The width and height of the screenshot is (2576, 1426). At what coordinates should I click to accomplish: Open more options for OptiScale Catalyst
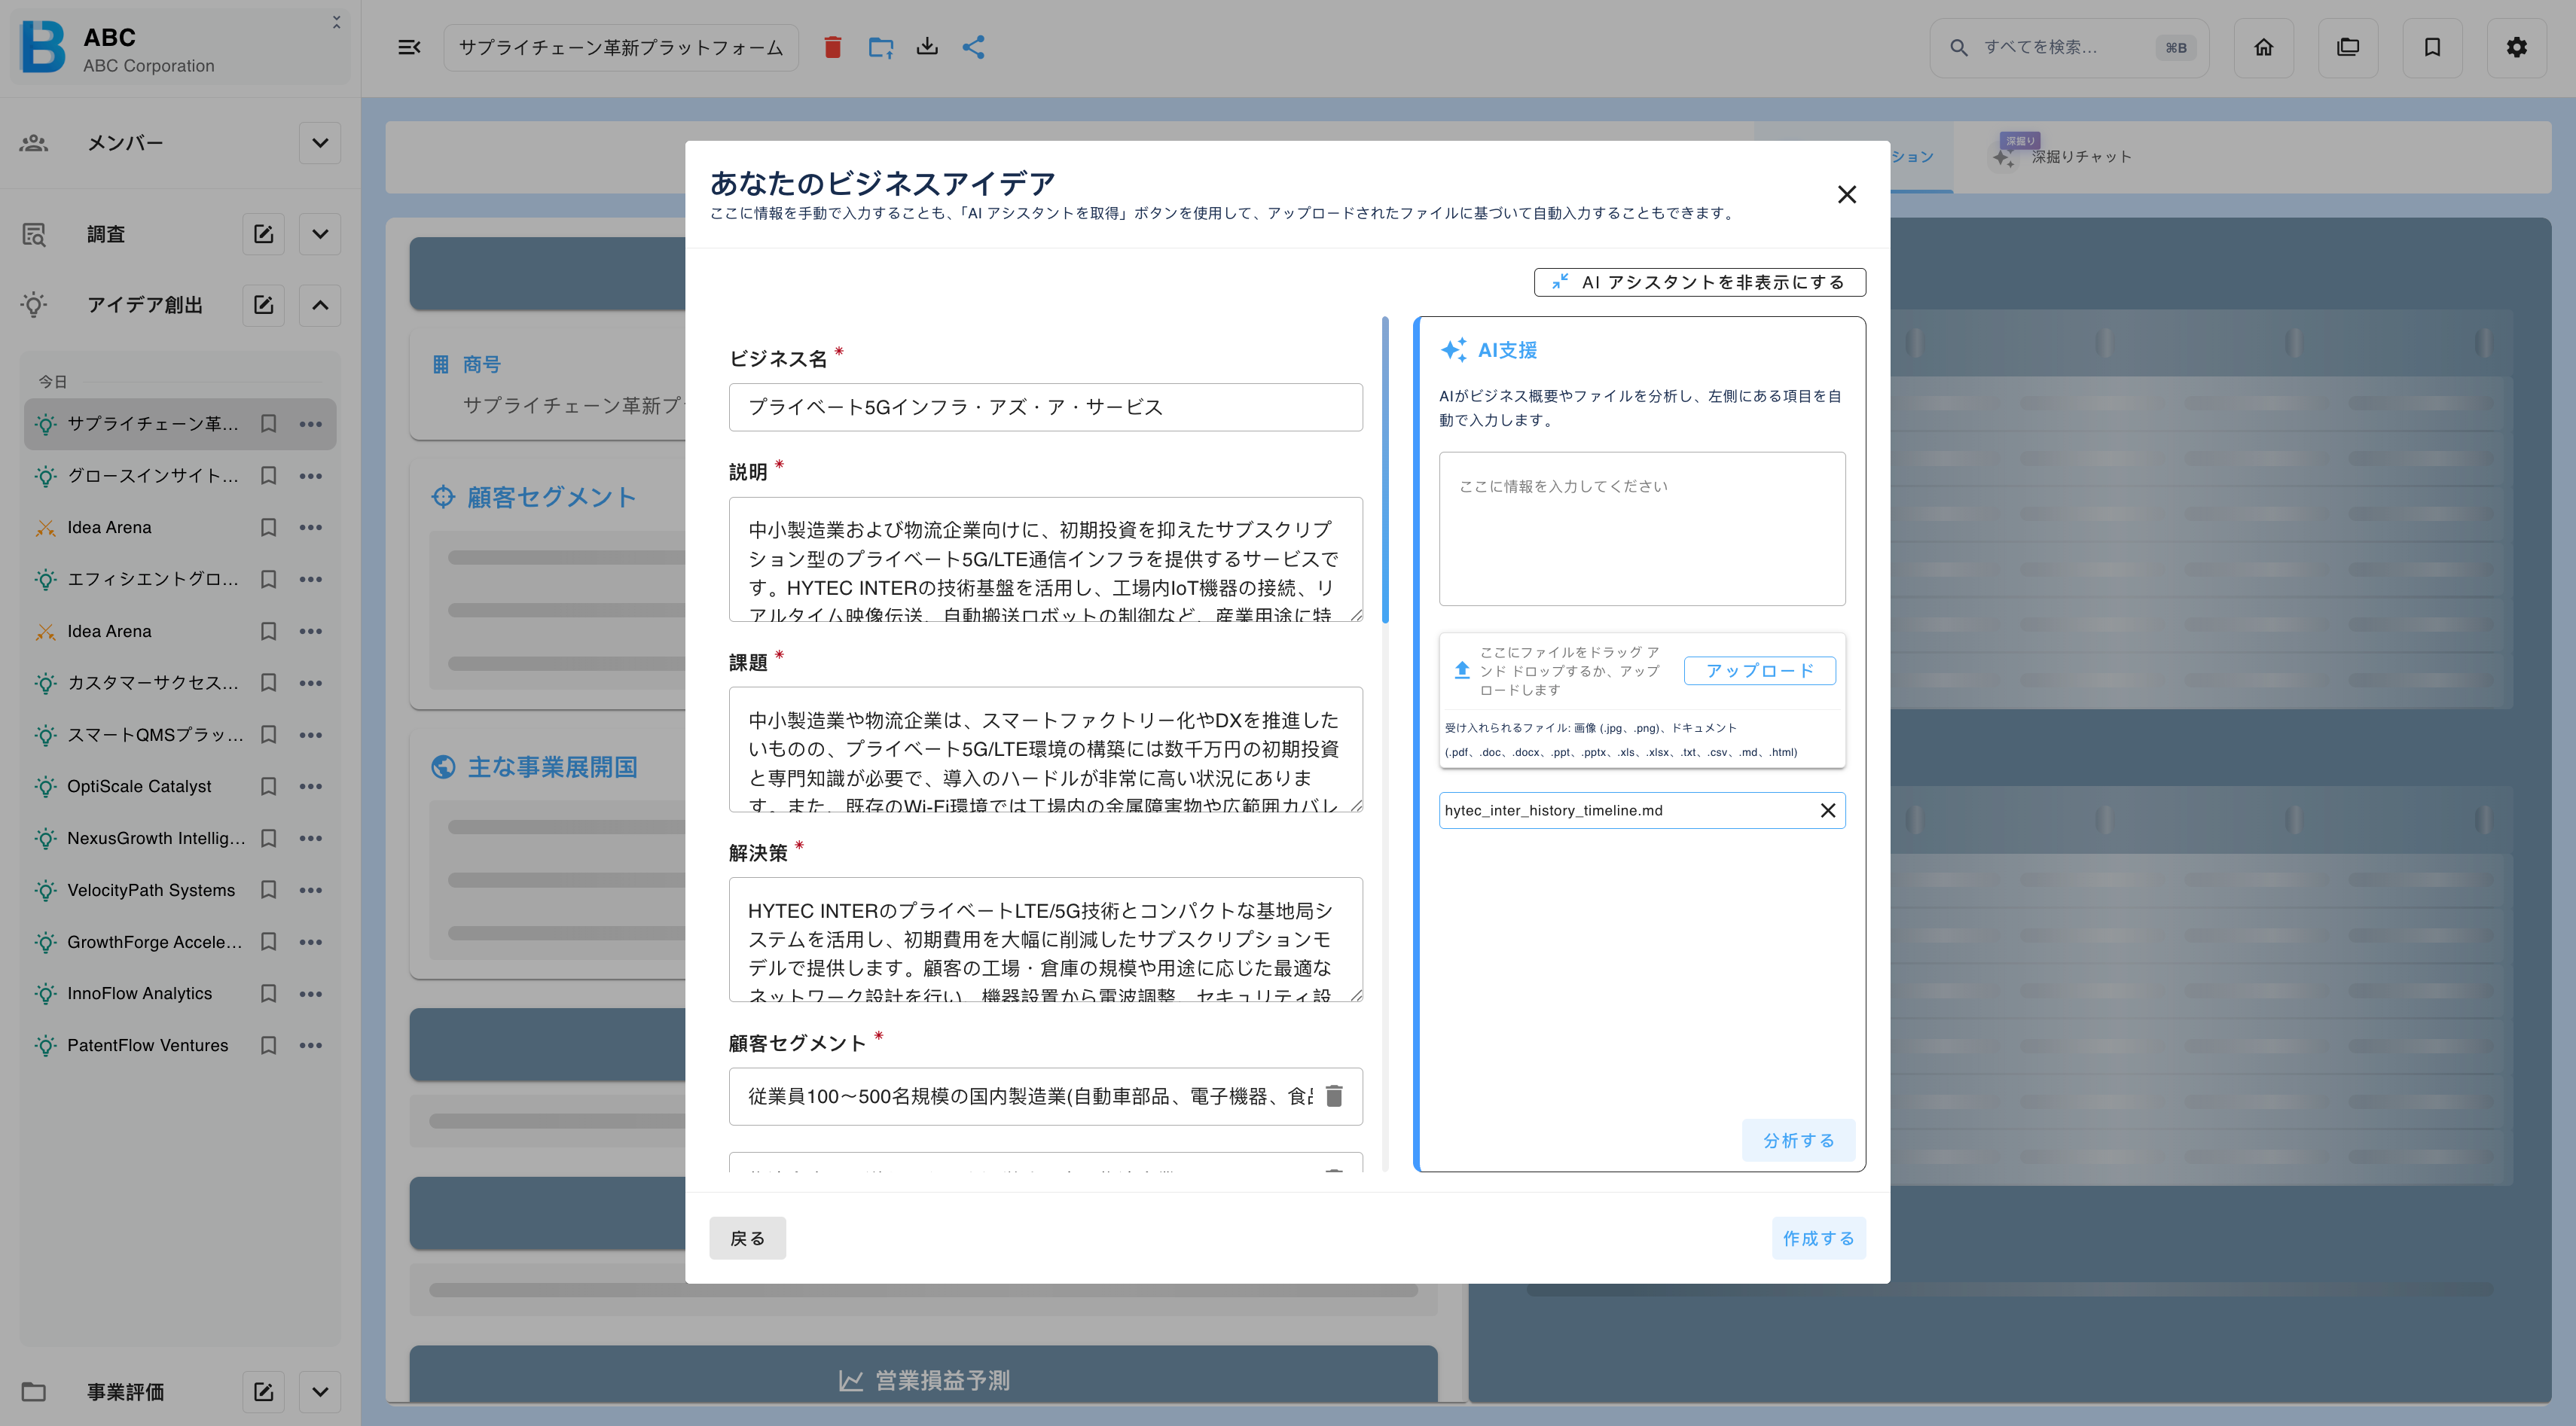pos(311,787)
